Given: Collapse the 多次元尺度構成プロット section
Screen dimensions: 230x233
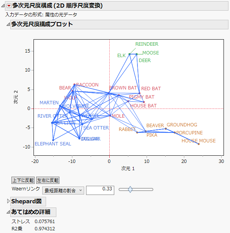Looking at the screenshot, I should (8, 24).
